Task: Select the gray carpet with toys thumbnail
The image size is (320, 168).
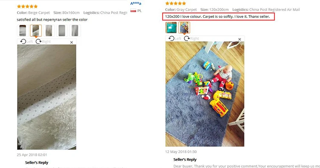Action: click(x=184, y=28)
